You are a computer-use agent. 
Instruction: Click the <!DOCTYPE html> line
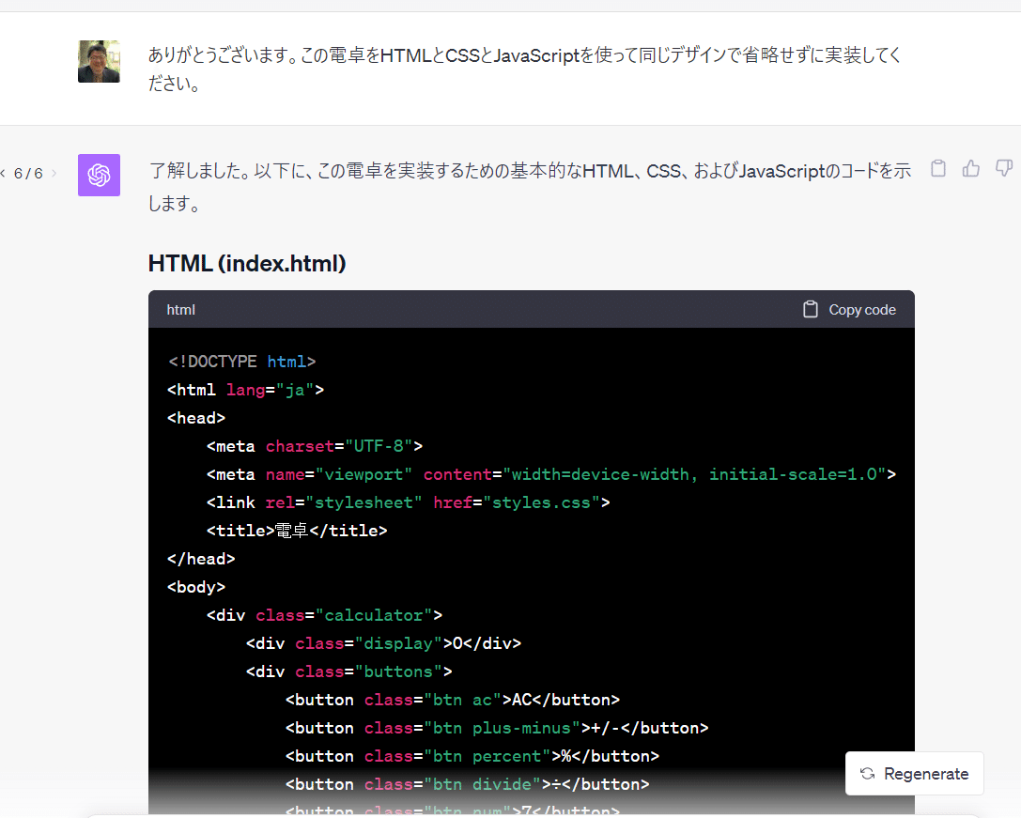tap(241, 362)
